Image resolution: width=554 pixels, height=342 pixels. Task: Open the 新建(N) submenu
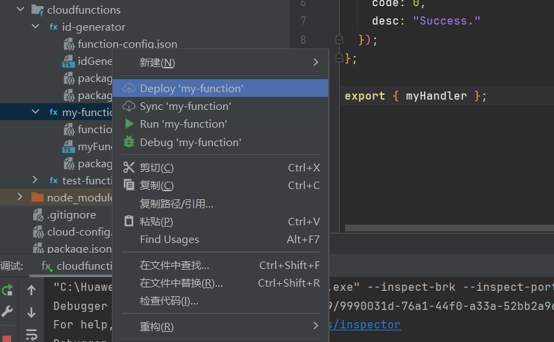click(220, 63)
